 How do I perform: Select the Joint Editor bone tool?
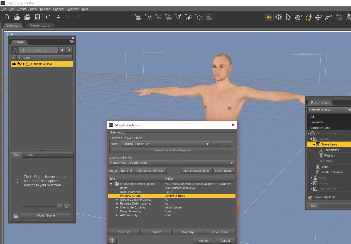pyautogui.click(x=339, y=17)
